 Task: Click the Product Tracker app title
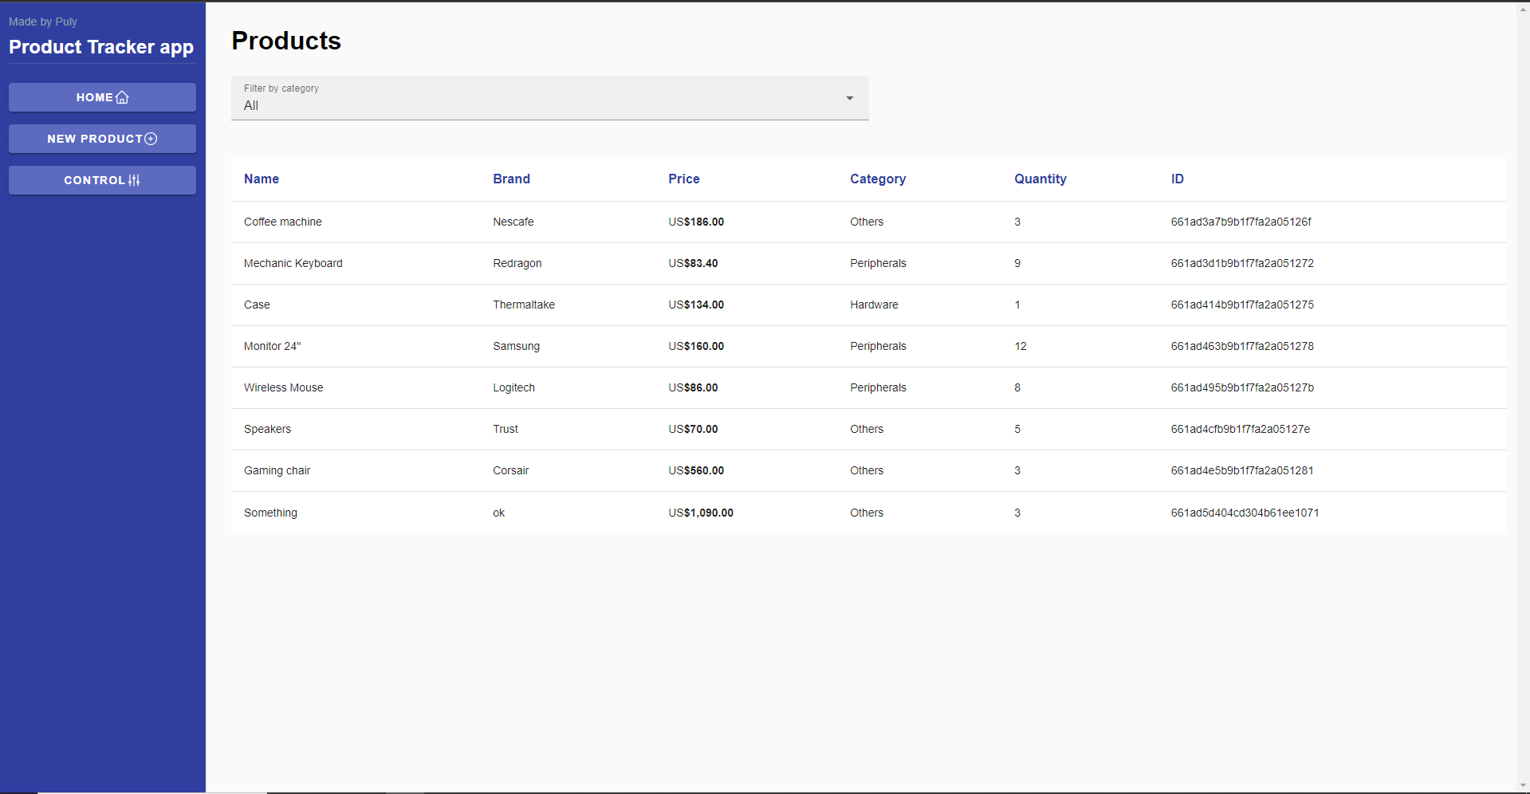(101, 47)
